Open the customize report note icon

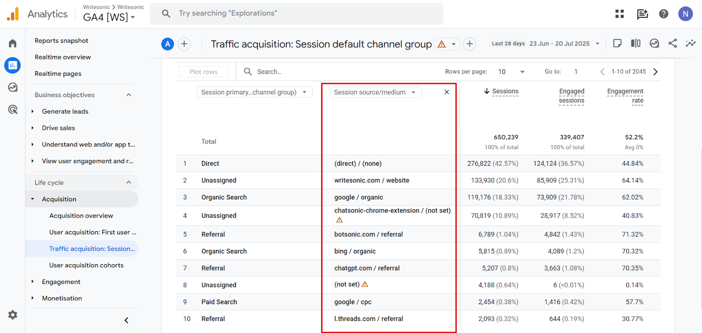click(x=617, y=44)
